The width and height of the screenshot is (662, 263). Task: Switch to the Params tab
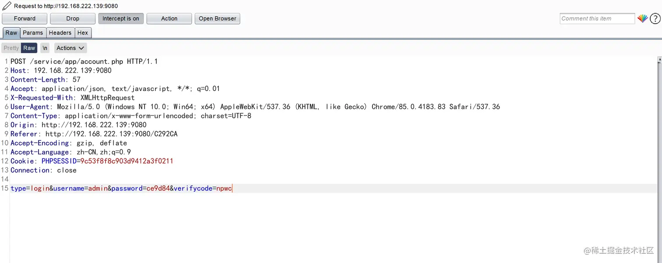click(33, 33)
